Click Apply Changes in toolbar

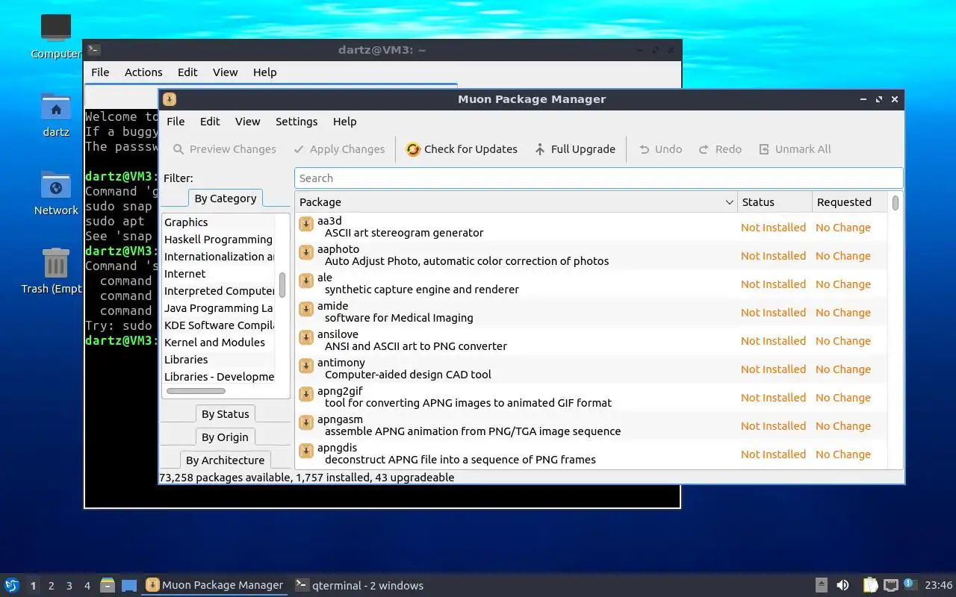(x=339, y=149)
